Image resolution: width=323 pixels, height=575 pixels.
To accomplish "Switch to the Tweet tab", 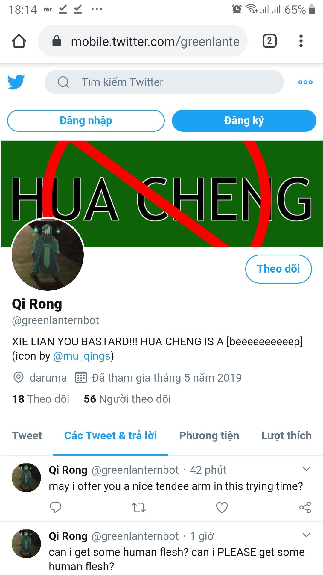I will (x=27, y=435).
